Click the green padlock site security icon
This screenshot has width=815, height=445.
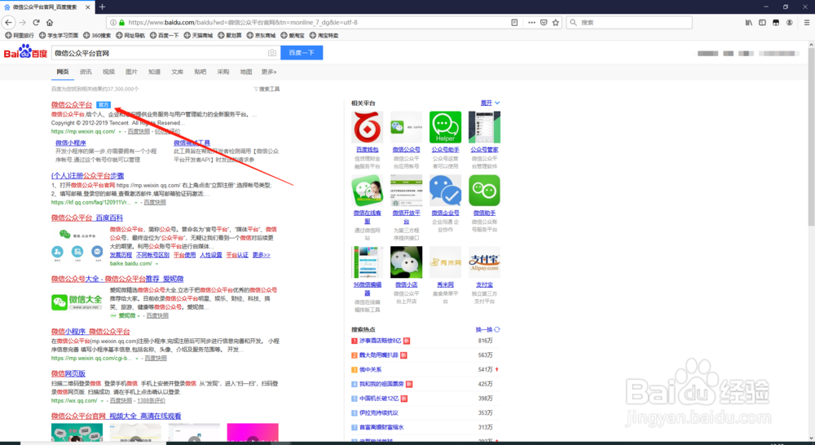tap(121, 22)
